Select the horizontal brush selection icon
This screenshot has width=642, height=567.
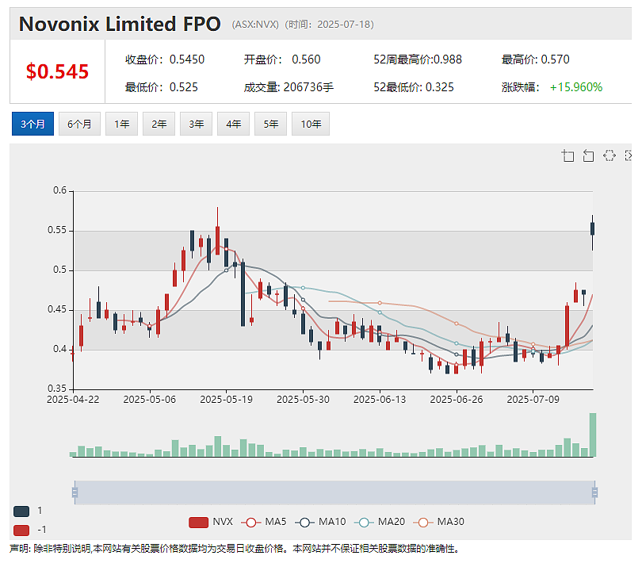(x=610, y=155)
